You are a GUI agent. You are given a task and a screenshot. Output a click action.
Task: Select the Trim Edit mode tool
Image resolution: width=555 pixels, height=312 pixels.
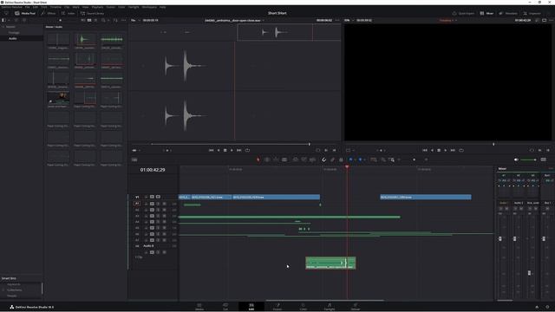267,159
